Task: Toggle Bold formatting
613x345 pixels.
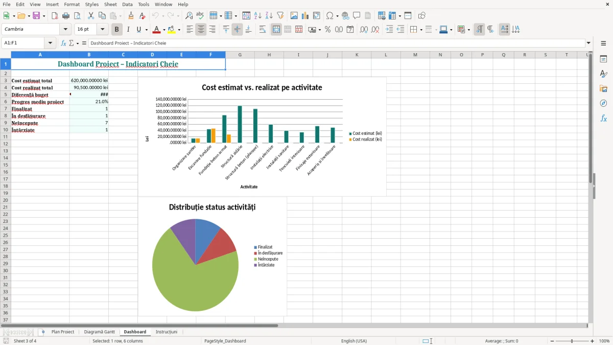Action: click(117, 30)
